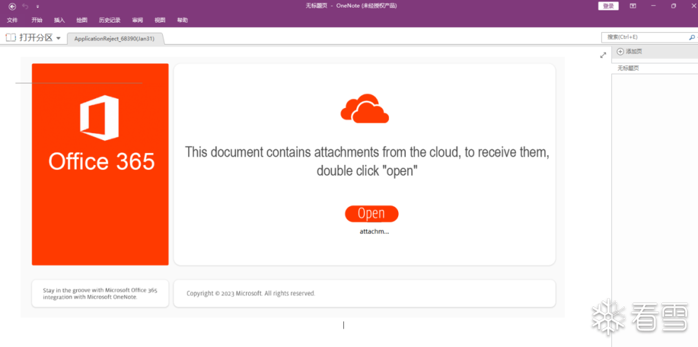The width and height of the screenshot is (698, 347).
Task: Click the ribbon display options icon
Action: coord(633,6)
